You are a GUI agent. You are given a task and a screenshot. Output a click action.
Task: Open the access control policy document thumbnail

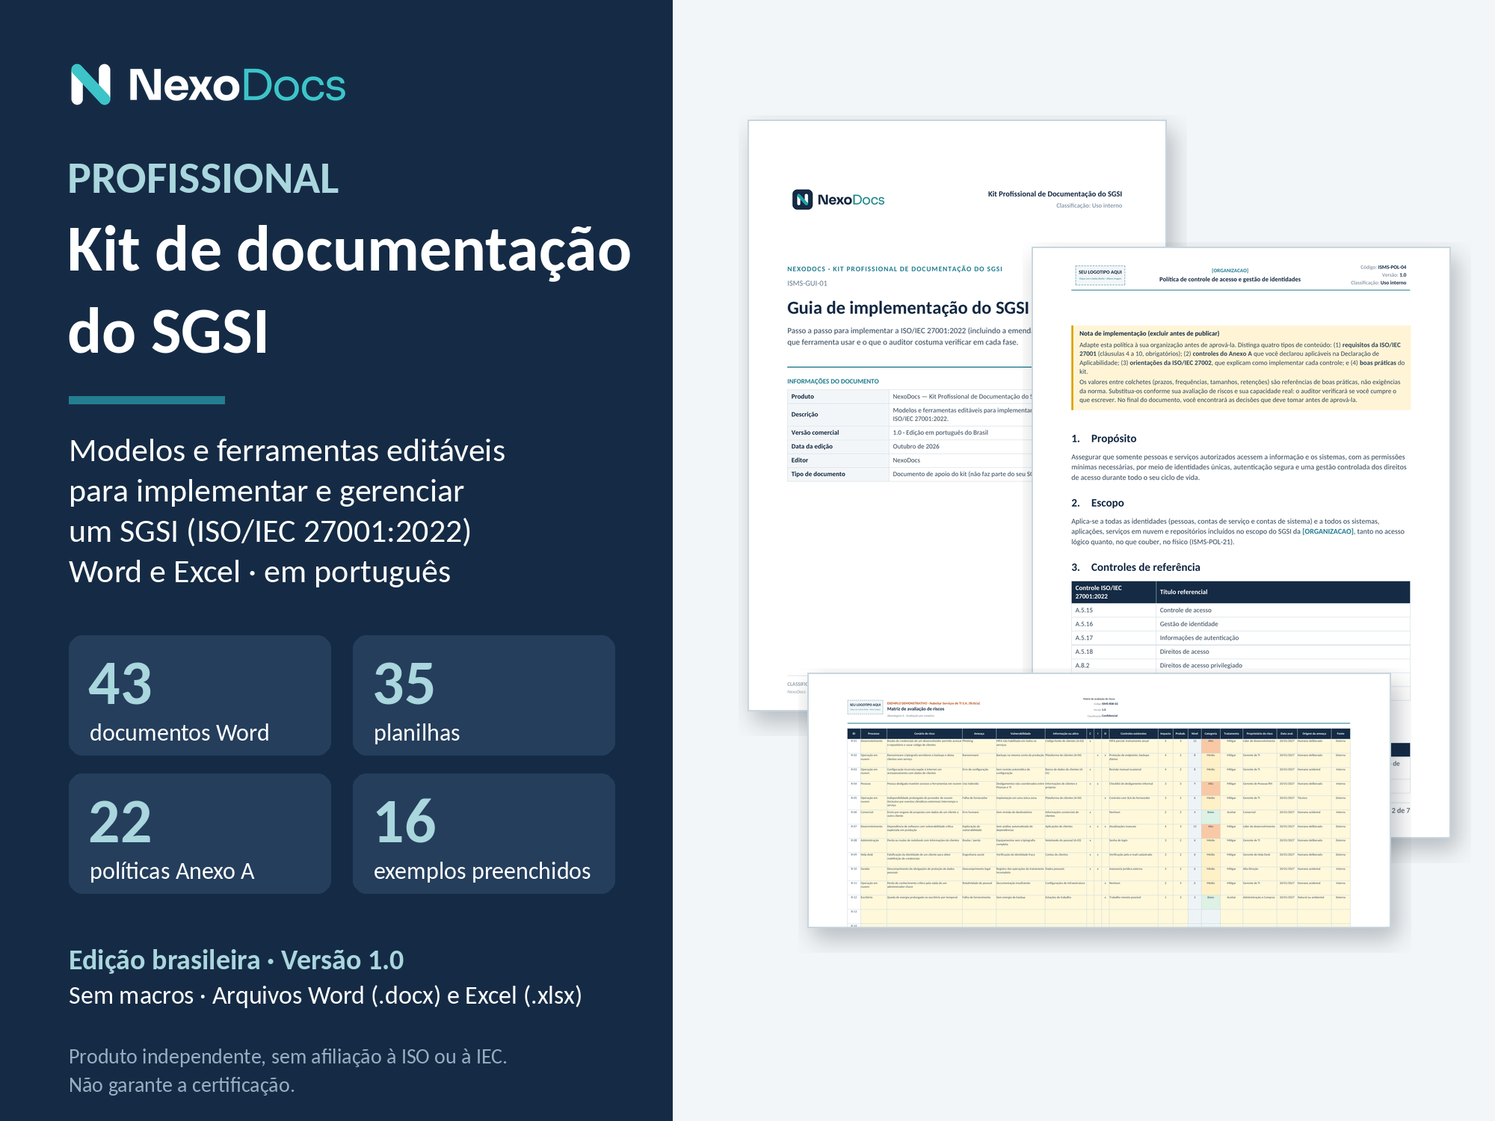[1241, 460]
